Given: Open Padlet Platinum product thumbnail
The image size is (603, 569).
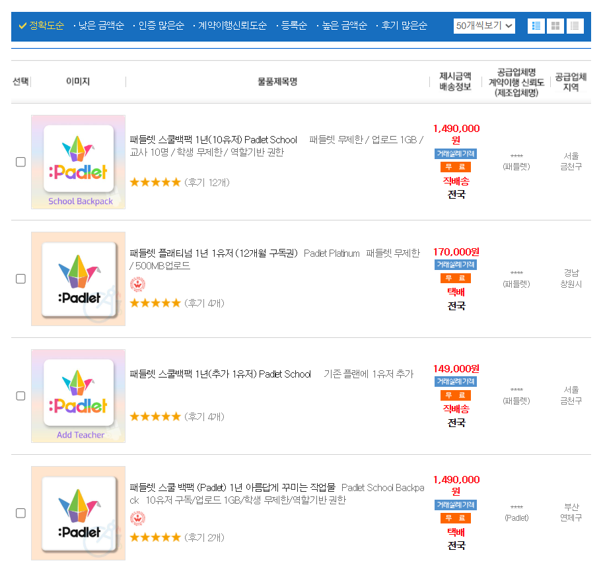Looking at the screenshot, I should [78, 279].
